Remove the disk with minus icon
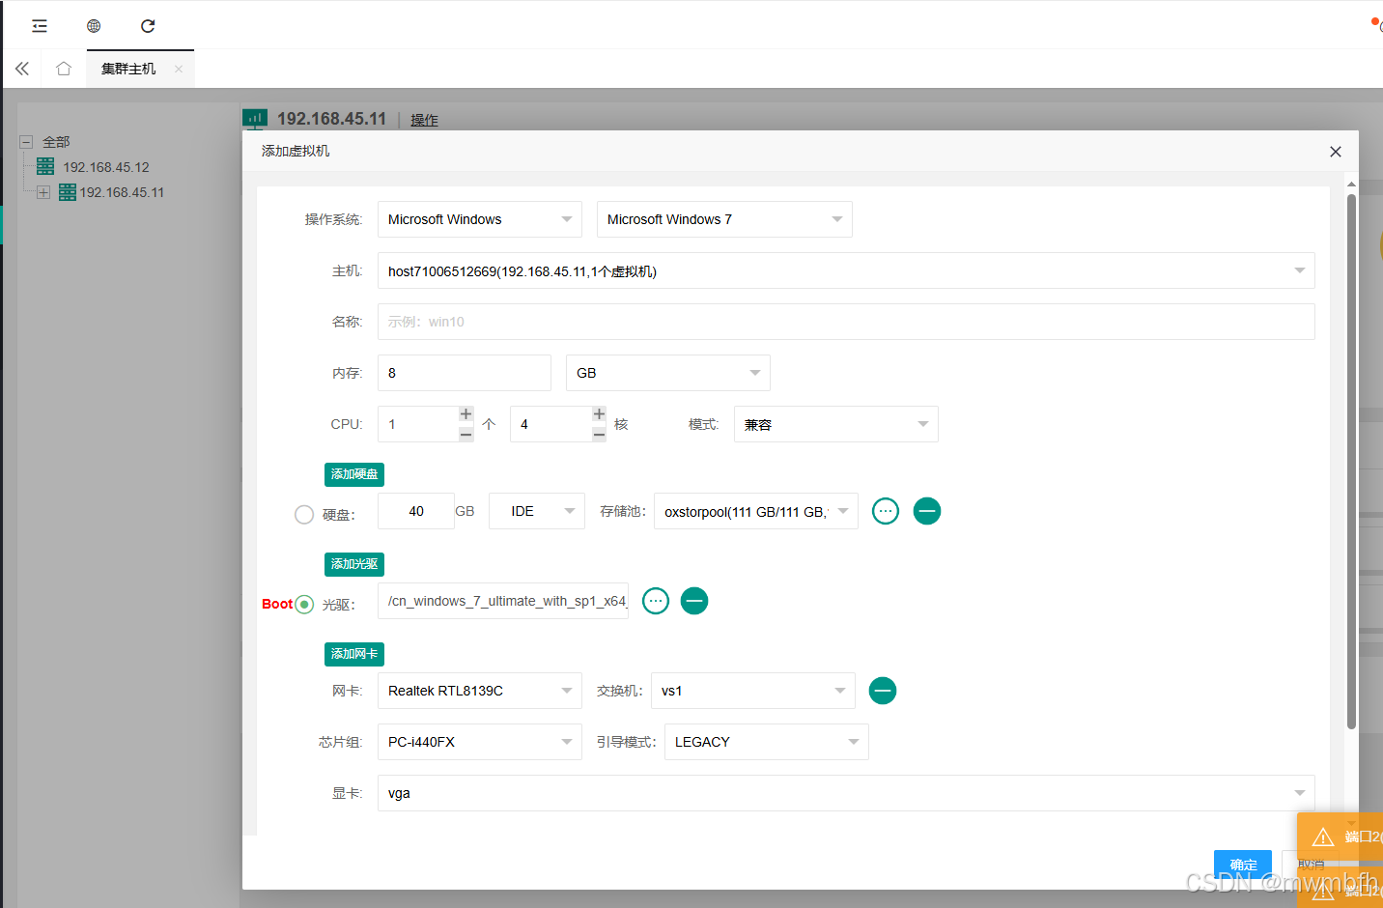The height and width of the screenshot is (908, 1383). coord(927,511)
